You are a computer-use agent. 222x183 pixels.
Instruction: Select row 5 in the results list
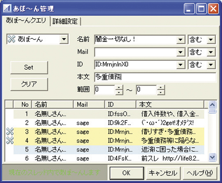pyautogui.click(x=109, y=150)
